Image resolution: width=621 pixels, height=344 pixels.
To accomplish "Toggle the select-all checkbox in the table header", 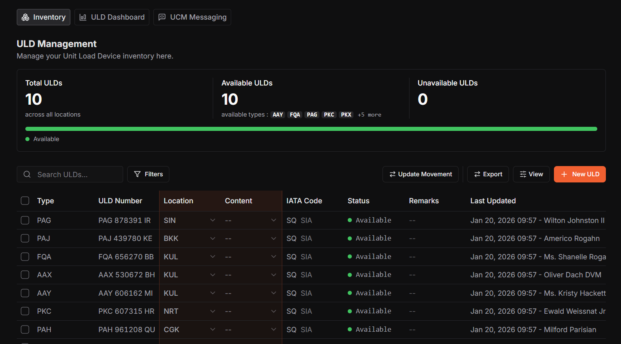I will pyautogui.click(x=25, y=200).
